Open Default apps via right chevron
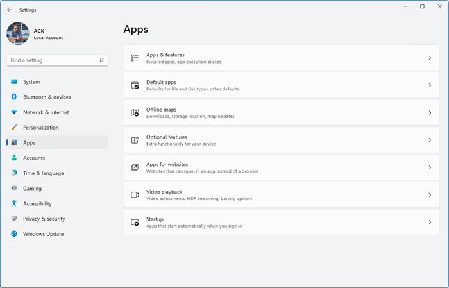 click(430, 85)
